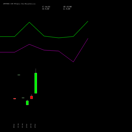Click the red candlestick for 22 Oct

pos(31,97)
